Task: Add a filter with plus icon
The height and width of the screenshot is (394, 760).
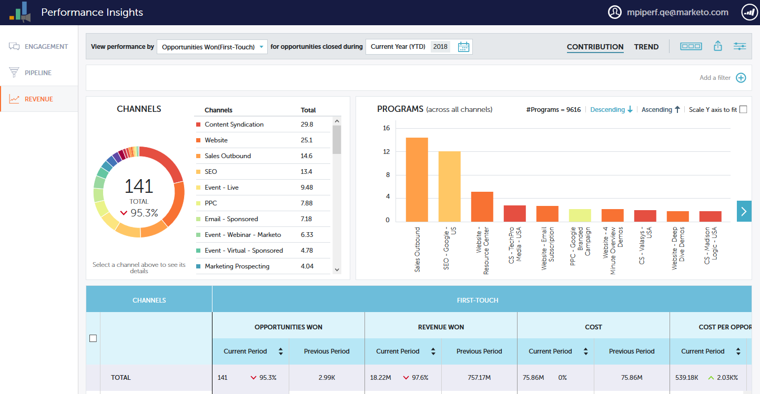Action: click(x=741, y=78)
